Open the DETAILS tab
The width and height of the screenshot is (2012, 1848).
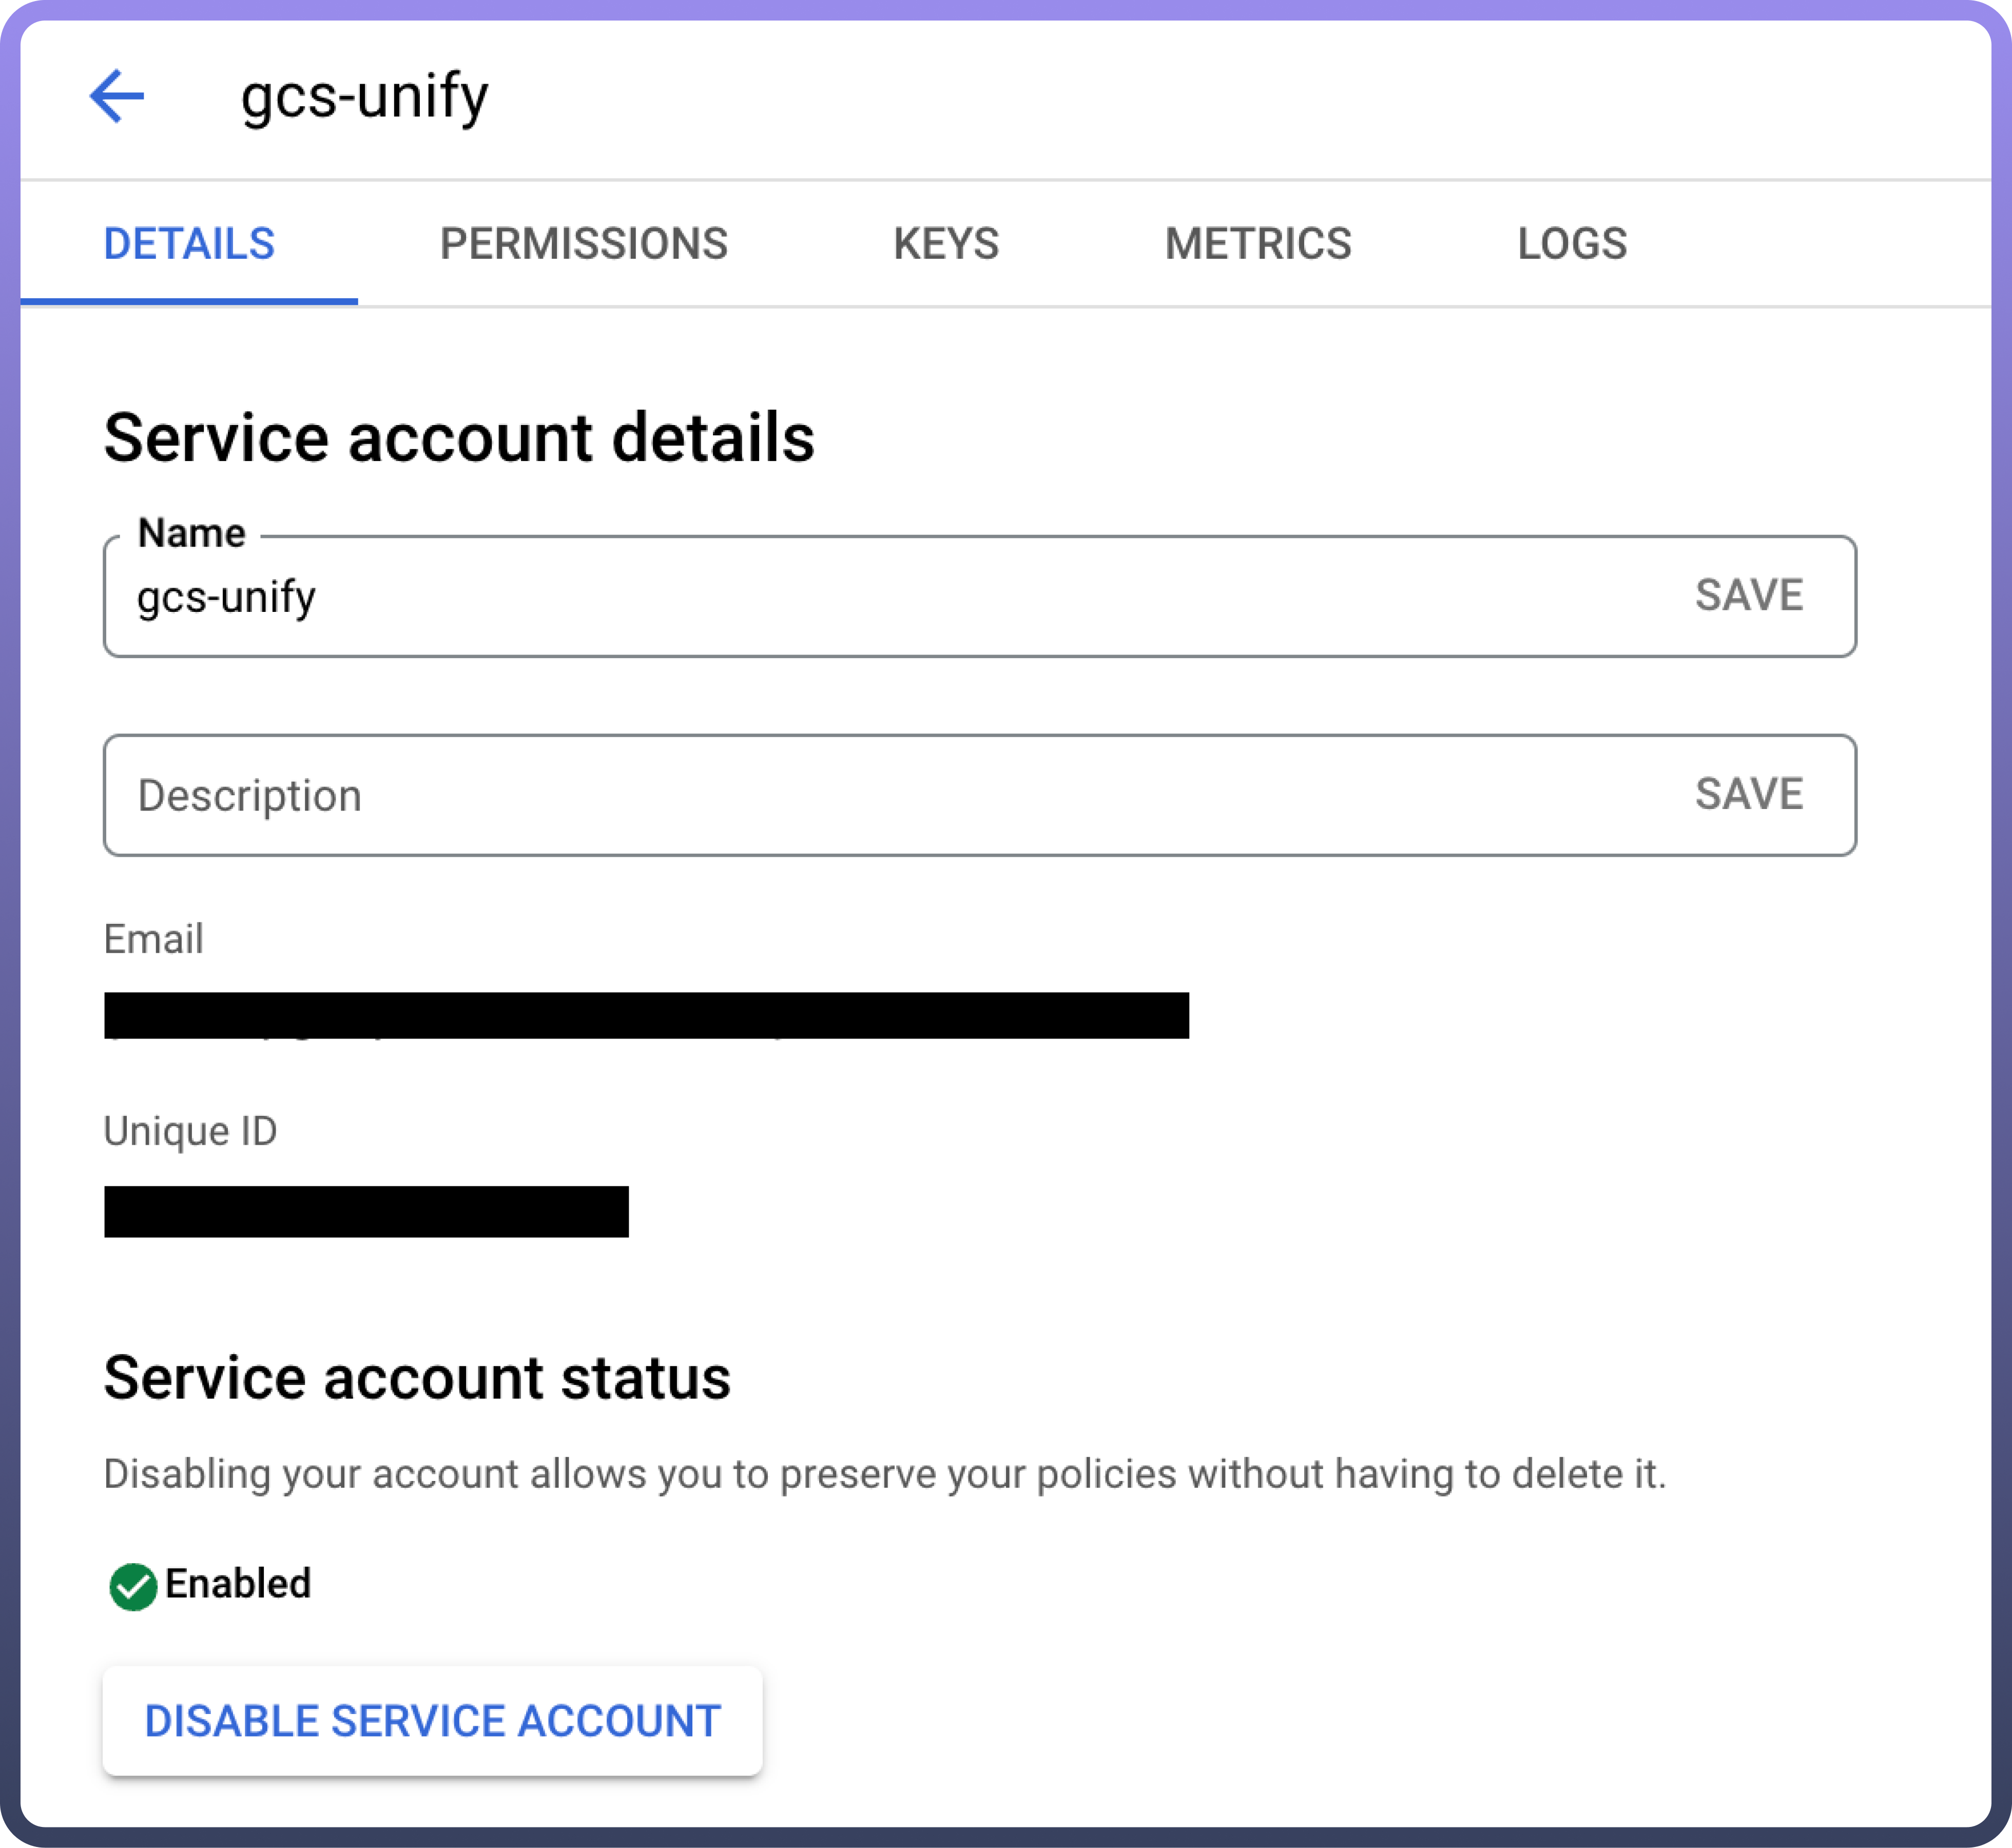(189, 244)
